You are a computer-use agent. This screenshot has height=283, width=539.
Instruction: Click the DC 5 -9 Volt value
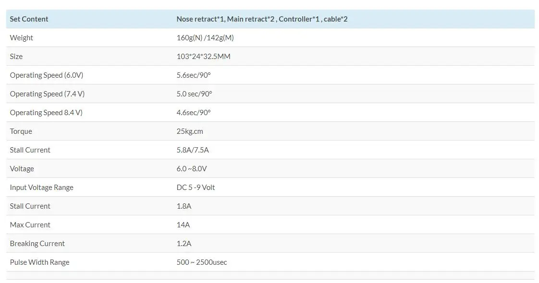(x=196, y=188)
